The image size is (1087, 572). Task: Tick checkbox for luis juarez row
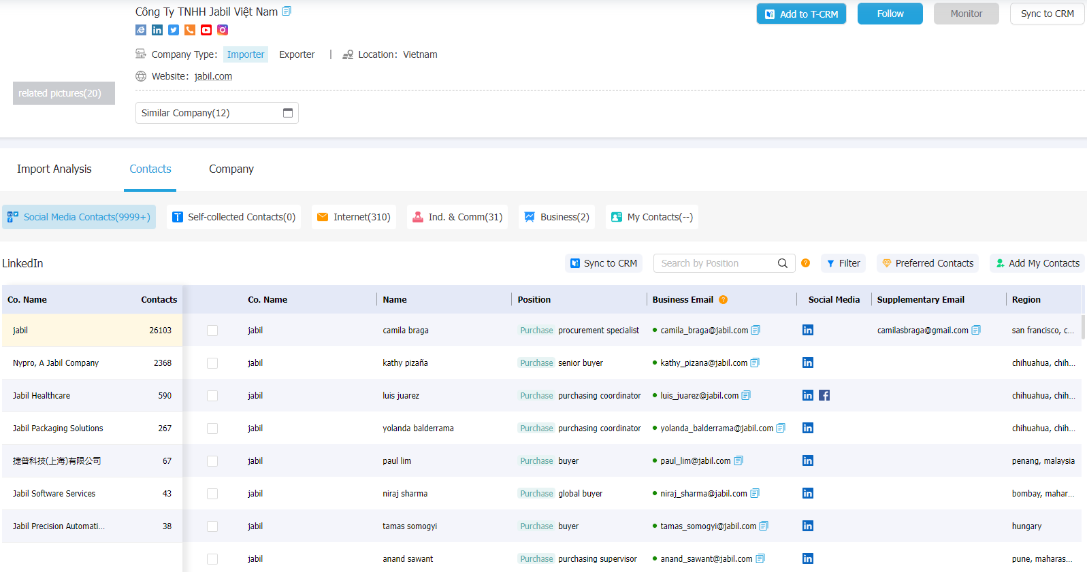click(x=212, y=396)
